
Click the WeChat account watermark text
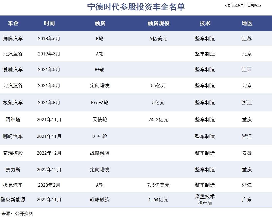click(243, 5)
